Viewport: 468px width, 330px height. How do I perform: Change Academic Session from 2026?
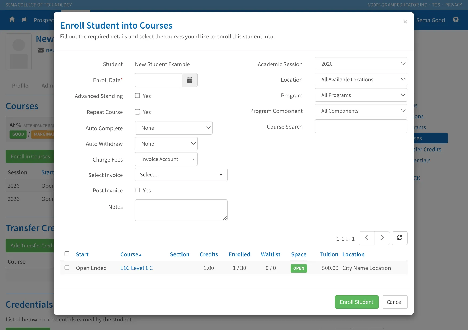(361, 64)
